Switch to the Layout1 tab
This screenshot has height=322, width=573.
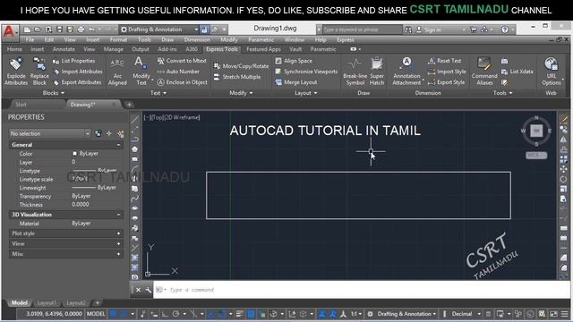coord(47,303)
